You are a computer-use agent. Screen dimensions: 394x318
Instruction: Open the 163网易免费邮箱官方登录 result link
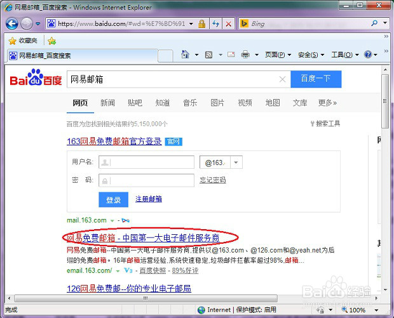(x=114, y=142)
